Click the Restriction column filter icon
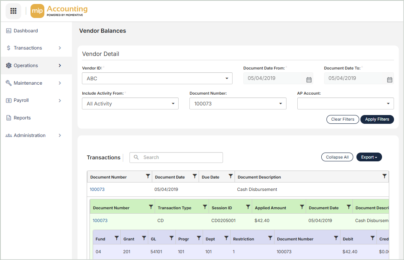The width and height of the screenshot is (404, 260). pos(270,238)
